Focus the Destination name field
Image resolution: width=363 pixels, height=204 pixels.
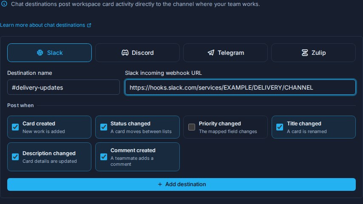coord(63,87)
